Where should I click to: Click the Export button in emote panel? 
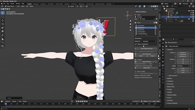point(140,56)
